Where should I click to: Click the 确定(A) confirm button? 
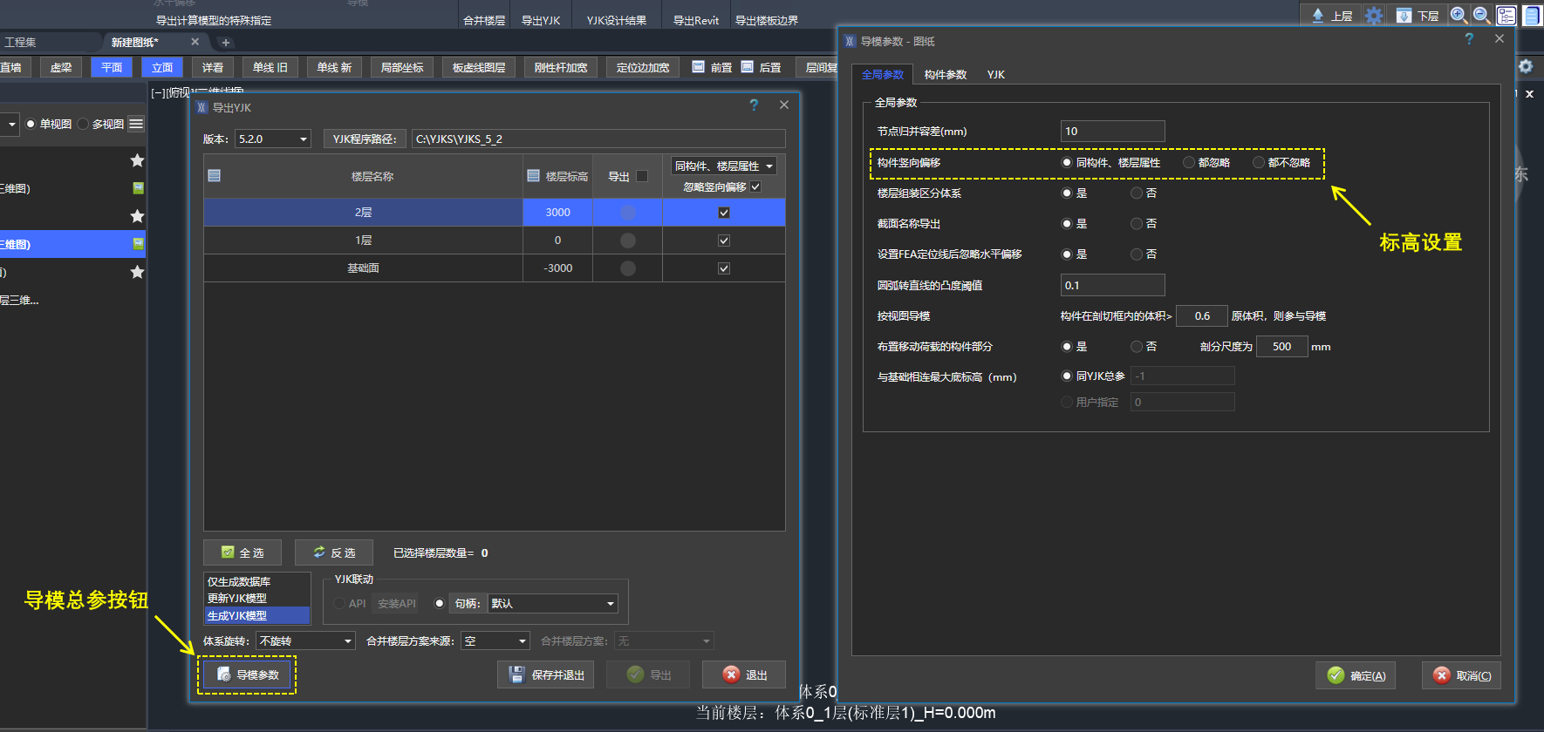coord(1356,675)
